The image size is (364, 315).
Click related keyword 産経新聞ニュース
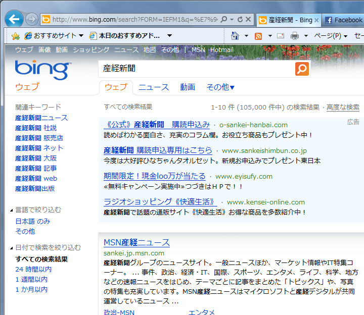coord(41,118)
